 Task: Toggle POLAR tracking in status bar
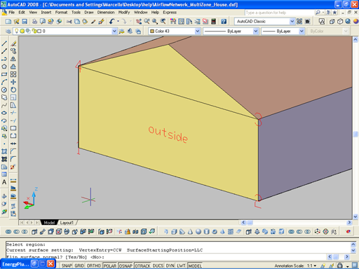point(110,265)
